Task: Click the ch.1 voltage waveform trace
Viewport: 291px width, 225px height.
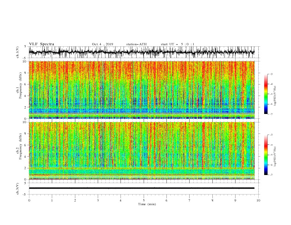Action: pyautogui.click(x=141, y=52)
